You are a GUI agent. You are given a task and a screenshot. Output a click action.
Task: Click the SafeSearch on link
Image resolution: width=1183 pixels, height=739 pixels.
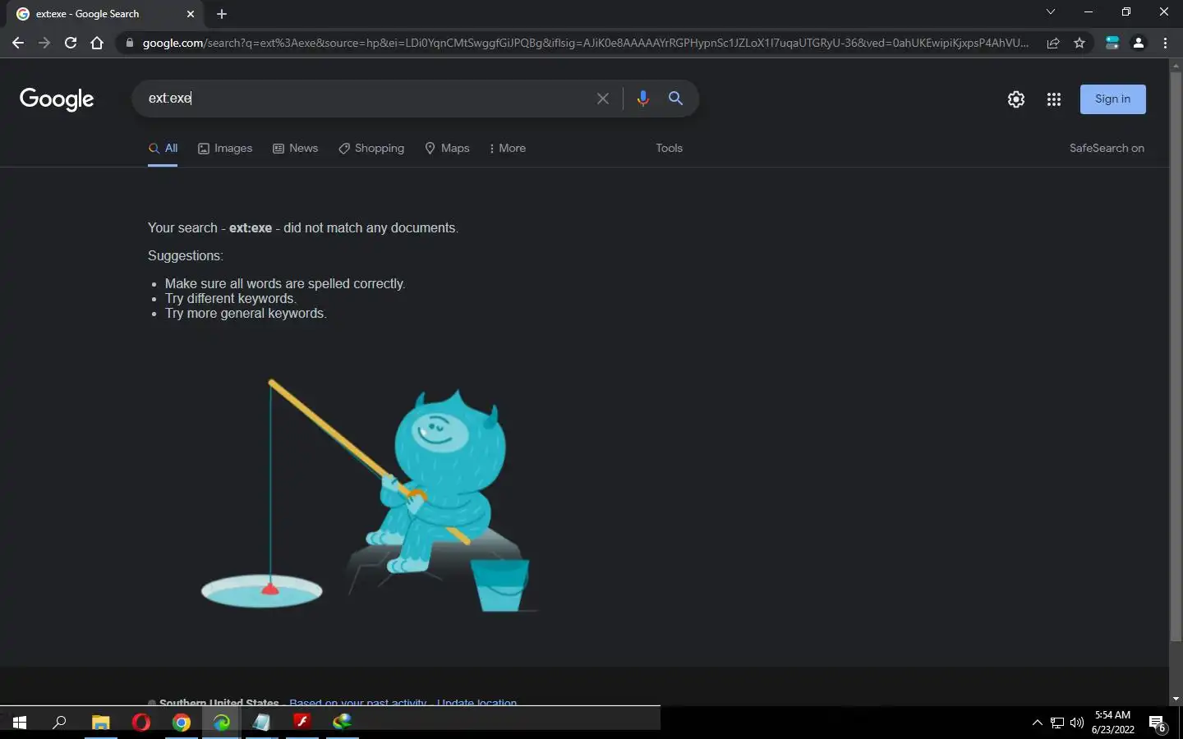click(1107, 149)
